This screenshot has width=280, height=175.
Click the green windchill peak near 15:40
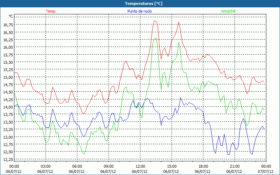tap(178, 42)
